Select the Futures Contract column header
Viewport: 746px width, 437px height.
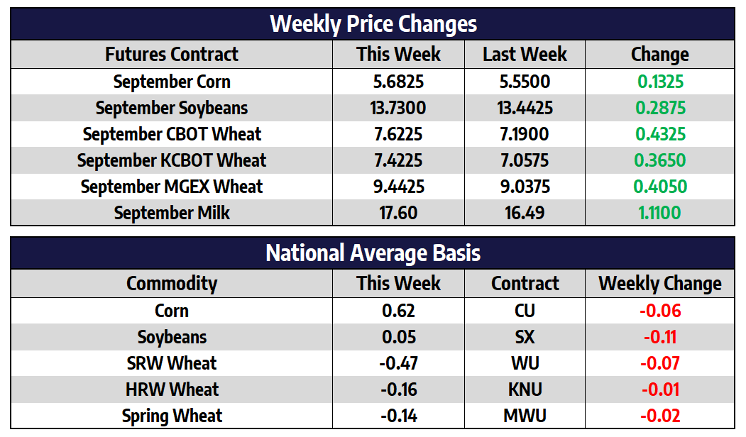172,55
